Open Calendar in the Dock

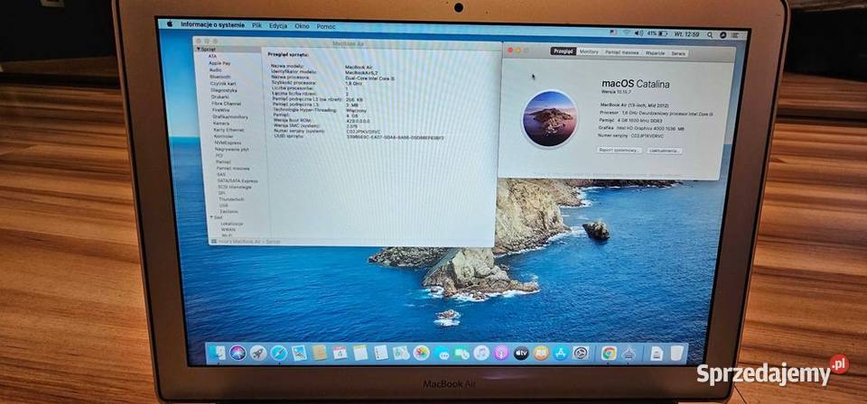[x=340, y=352]
